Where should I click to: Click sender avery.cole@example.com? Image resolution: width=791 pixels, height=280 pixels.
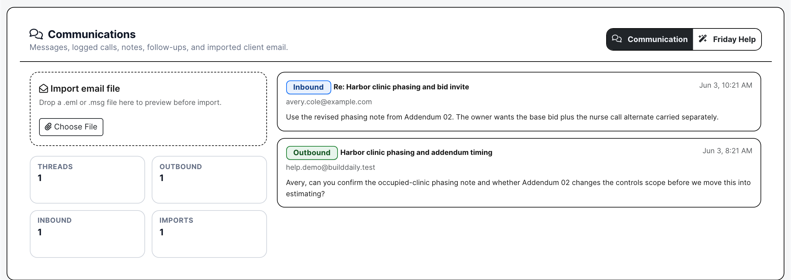pyautogui.click(x=329, y=102)
